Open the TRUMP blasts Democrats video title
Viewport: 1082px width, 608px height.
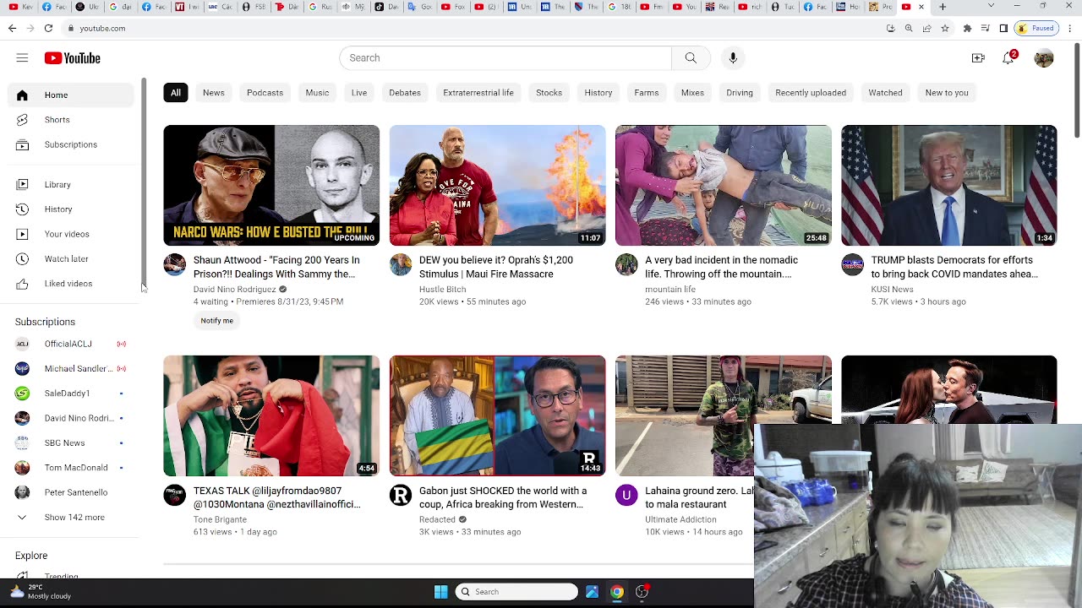(954, 267)
